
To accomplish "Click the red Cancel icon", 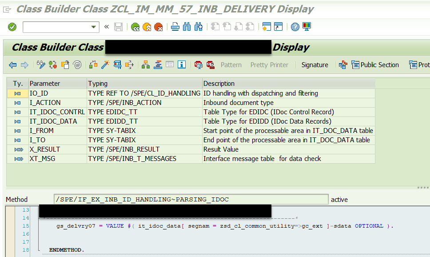I will point(158,27).
